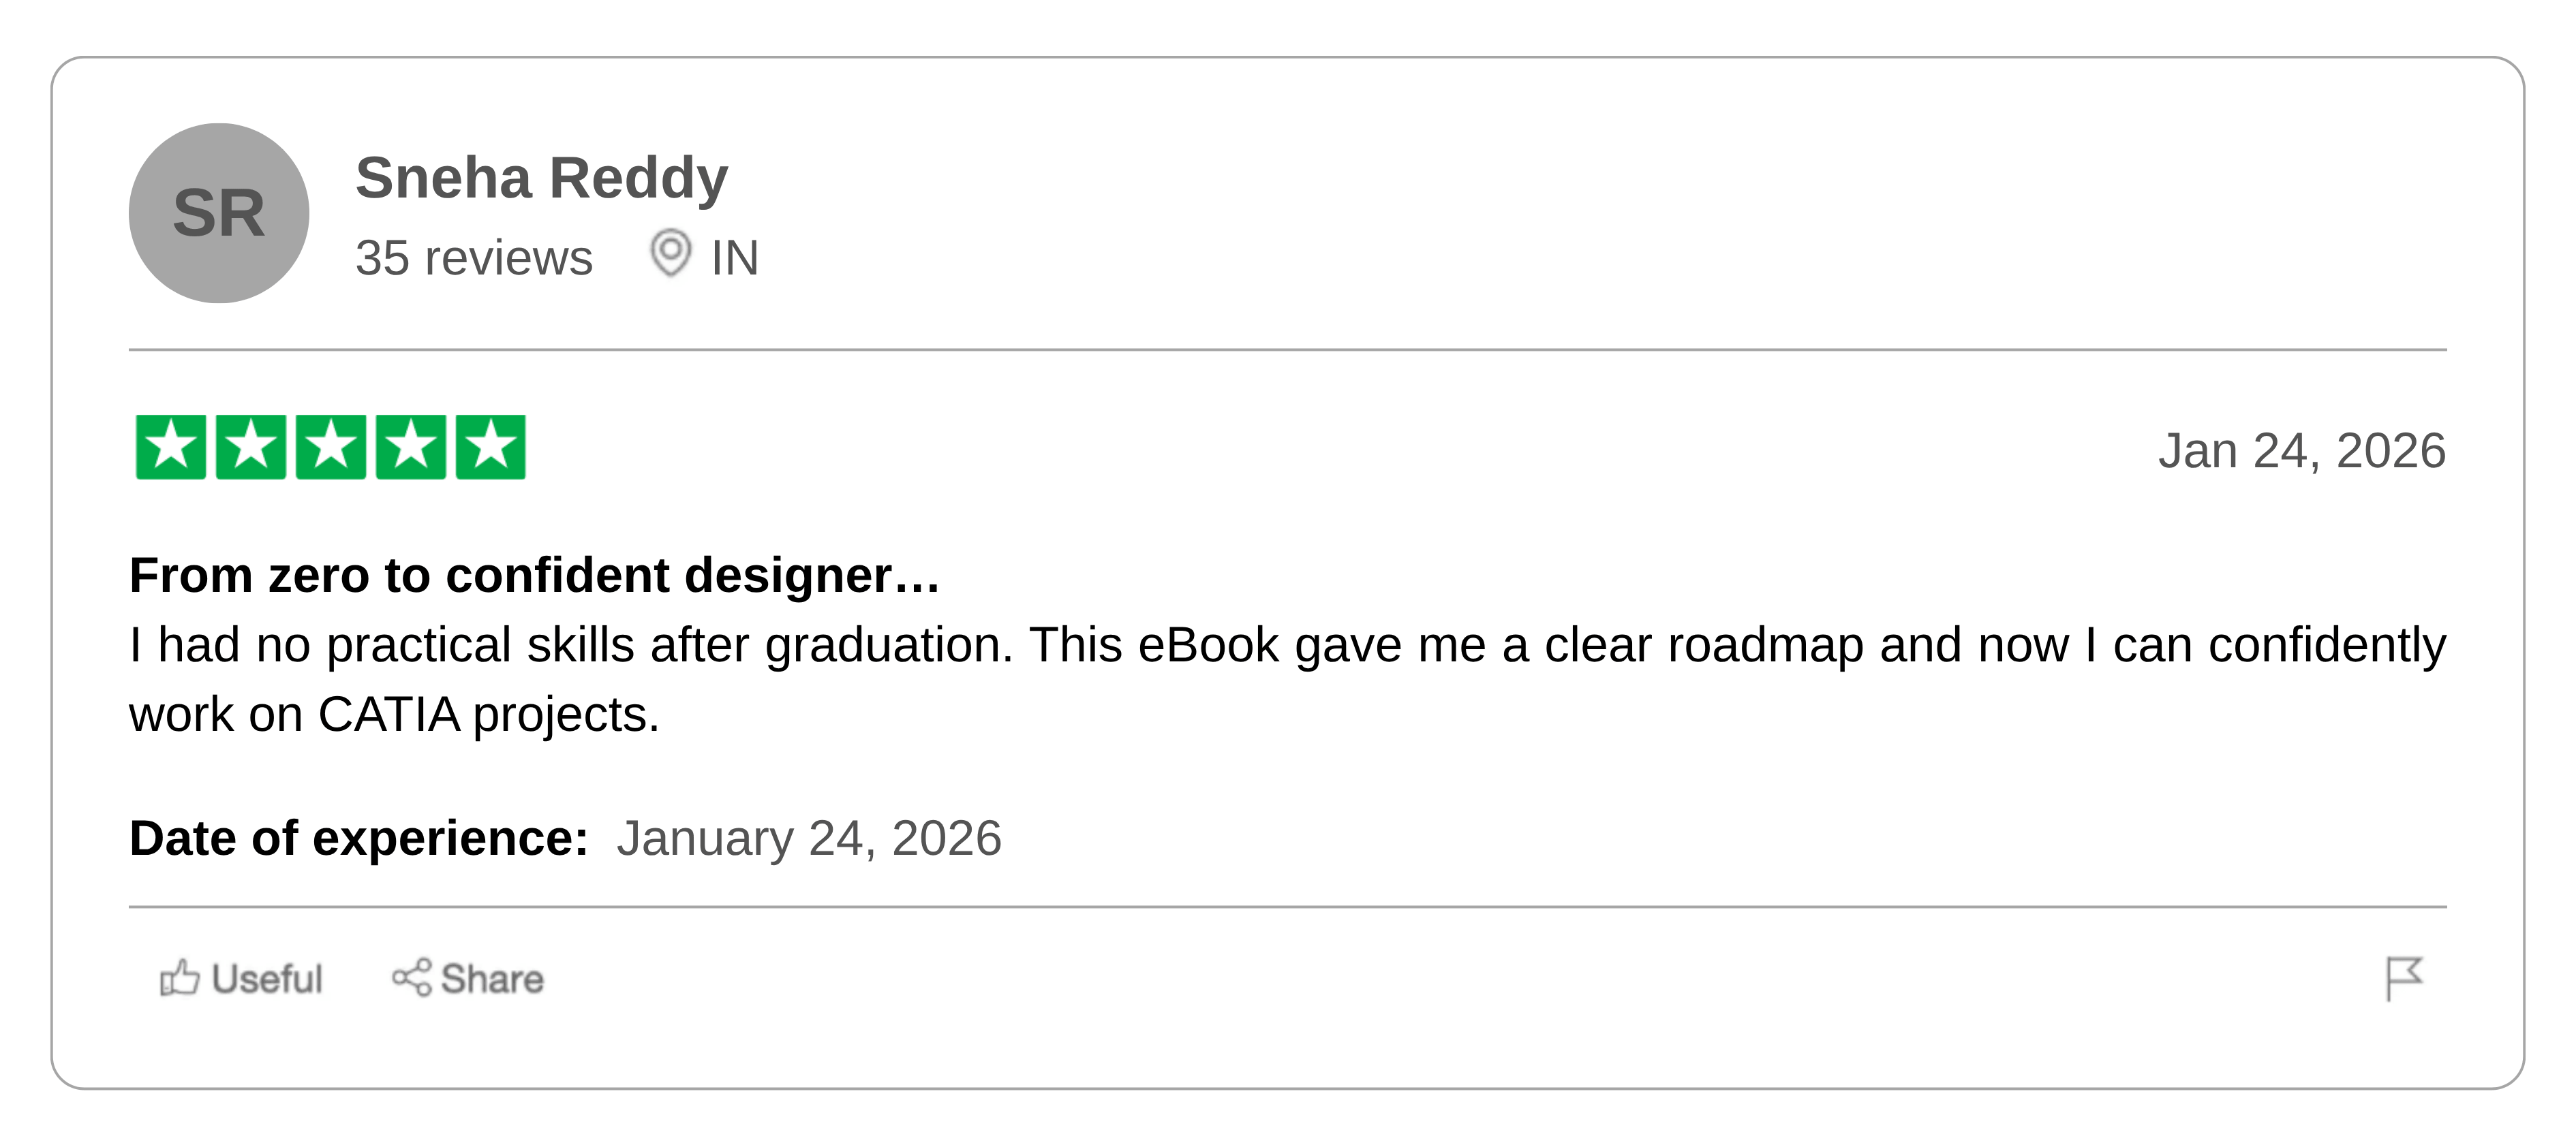Click the review body about CATIA projects
Viewport: 2576px width, 1145px height.
[1287, 679]
